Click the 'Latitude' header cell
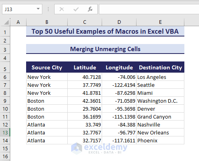Image resolution: width=199 pixels, height=161 pixels. point(85,67)
